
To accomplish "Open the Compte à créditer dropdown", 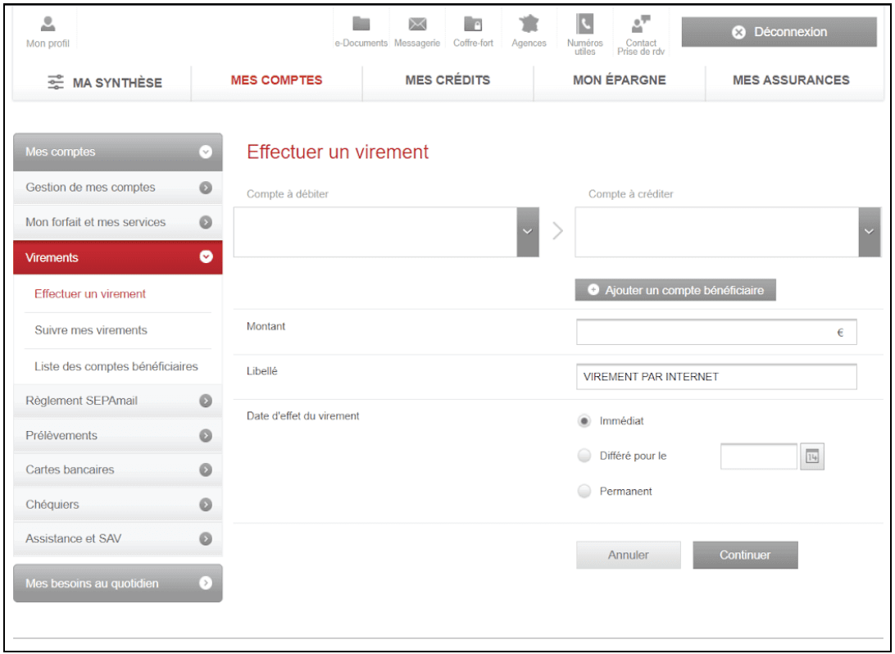I will click(728, 232).
